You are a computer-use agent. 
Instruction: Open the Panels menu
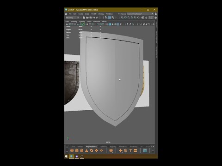click(x=105, y=22)
